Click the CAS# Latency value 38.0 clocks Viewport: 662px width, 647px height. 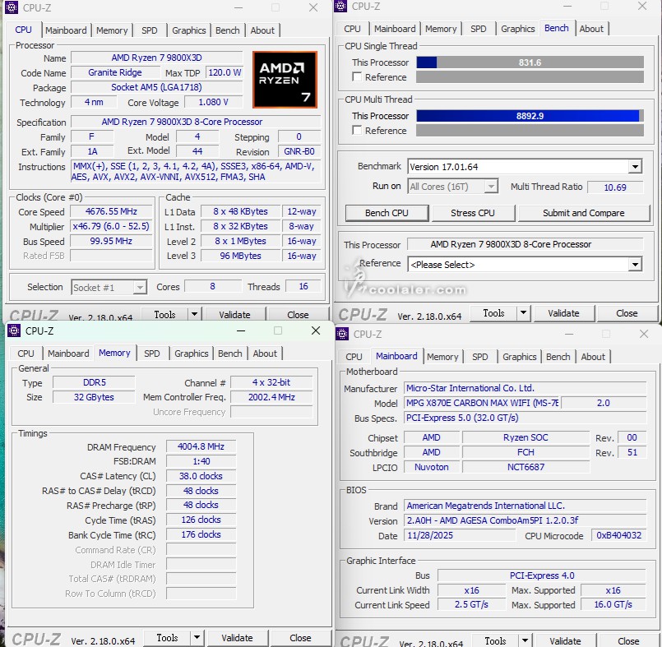pyautogui.click(x=201, y=476)
